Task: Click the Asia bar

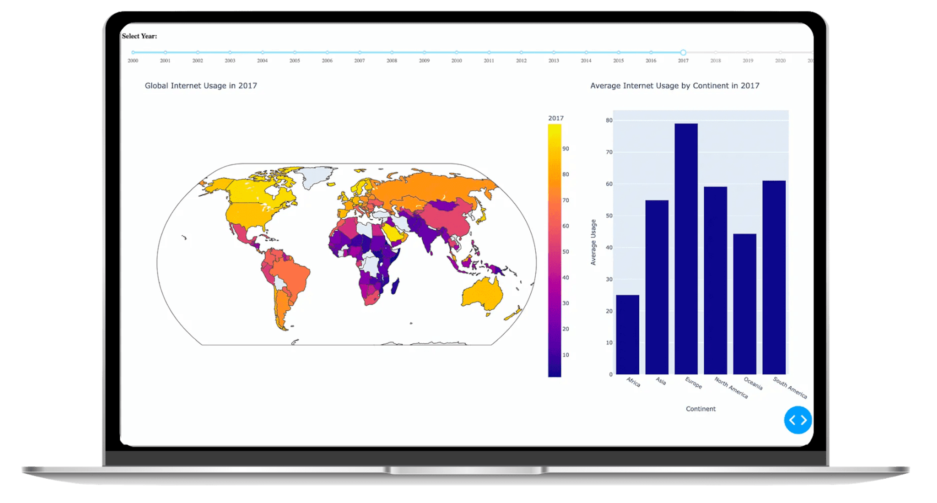Action: point(657,287)
